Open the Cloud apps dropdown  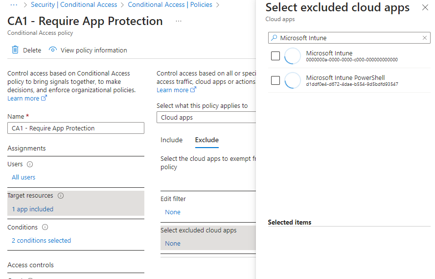[206, 117]
